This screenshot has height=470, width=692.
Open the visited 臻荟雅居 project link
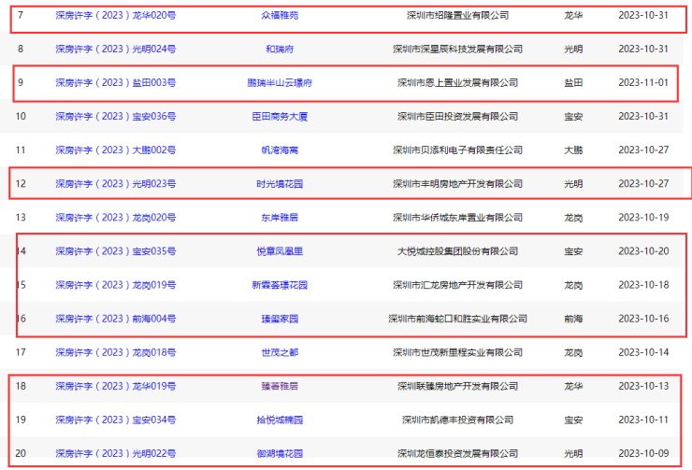click(x=280, y=386)
